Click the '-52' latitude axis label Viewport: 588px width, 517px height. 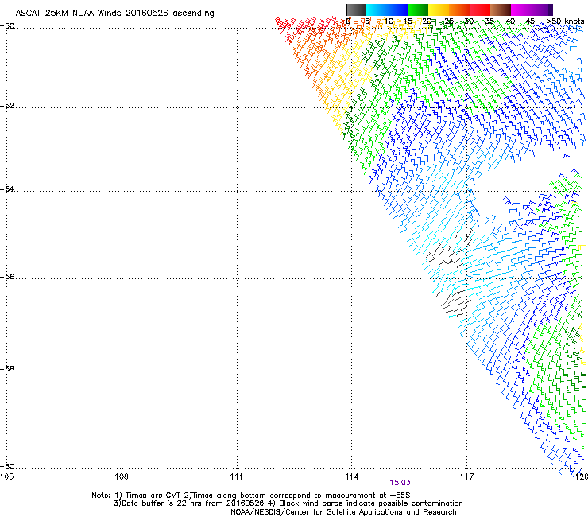coord(7,106)
